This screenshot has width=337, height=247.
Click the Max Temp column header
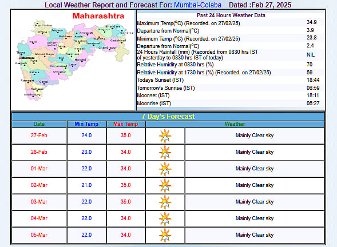[126, 124]
